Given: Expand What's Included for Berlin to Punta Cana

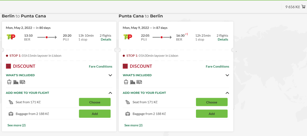Looking at the screenshot, I should pos(110,75).
